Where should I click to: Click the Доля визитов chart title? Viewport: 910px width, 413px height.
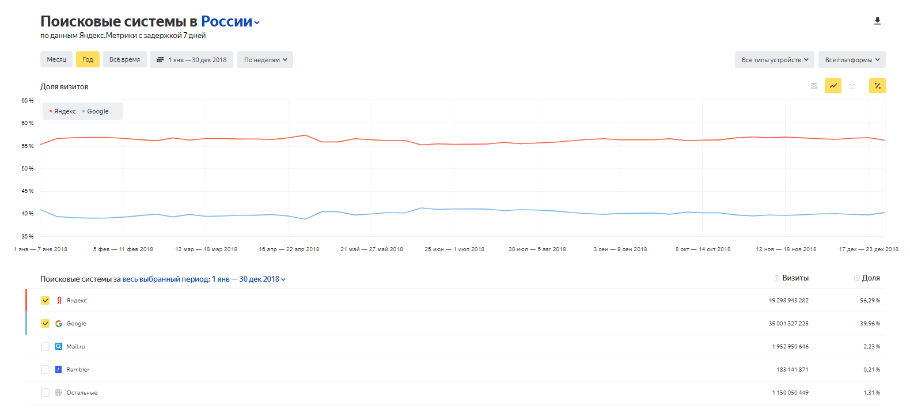click(64, 87)
